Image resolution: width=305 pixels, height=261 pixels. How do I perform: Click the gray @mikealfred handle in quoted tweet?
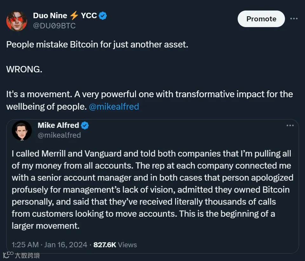point(59,135)
